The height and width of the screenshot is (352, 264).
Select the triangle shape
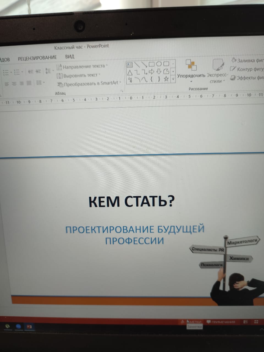[130, 73]
